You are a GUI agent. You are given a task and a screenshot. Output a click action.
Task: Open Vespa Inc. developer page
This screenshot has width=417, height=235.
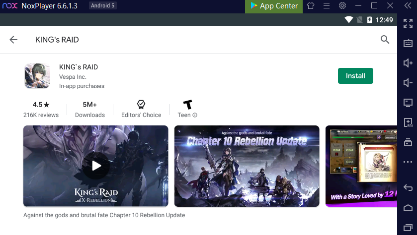click(x=73, y=77)
